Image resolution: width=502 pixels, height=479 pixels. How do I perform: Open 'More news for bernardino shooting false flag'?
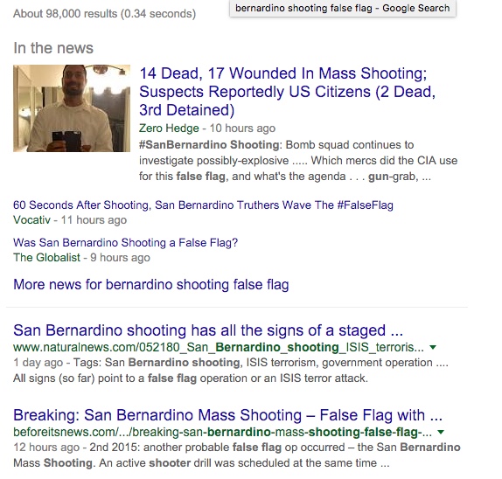coord(151,284)
